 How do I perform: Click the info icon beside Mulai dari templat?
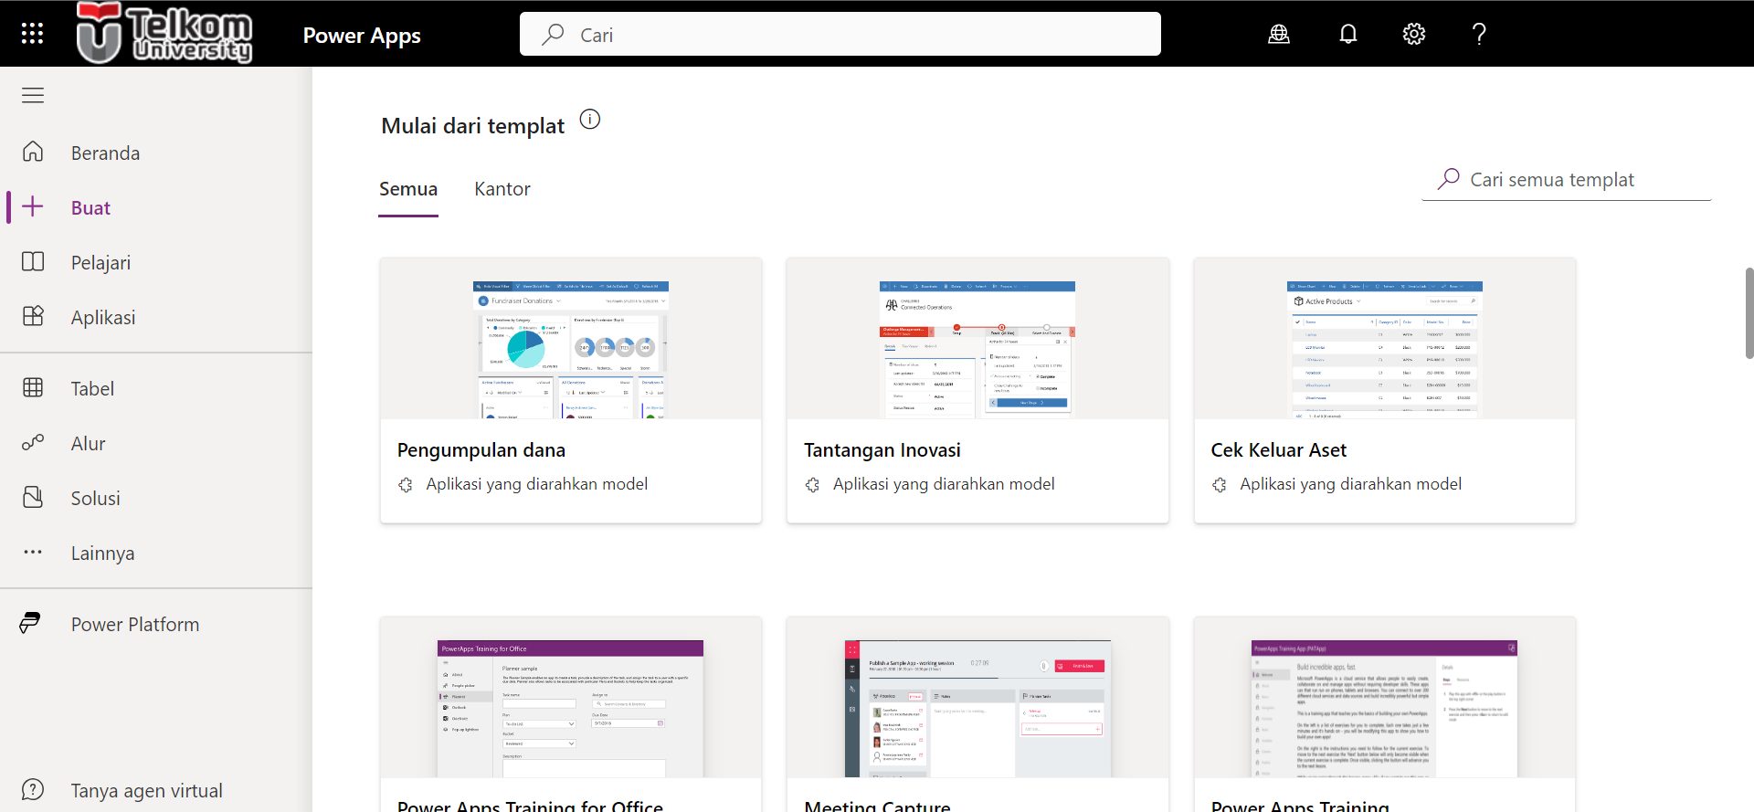click(x=590, y=120)
